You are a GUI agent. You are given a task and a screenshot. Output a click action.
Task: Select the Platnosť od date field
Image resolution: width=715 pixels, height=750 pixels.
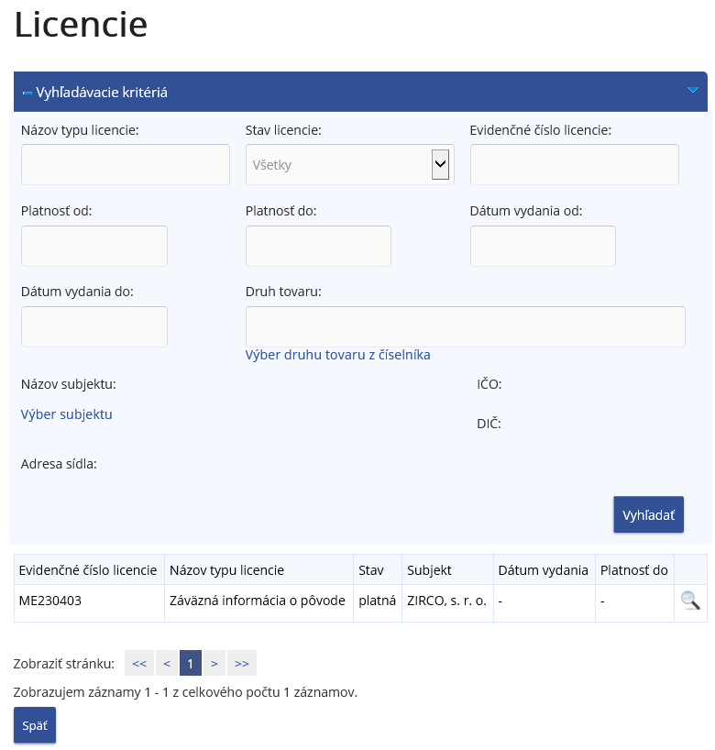[94, 246]
